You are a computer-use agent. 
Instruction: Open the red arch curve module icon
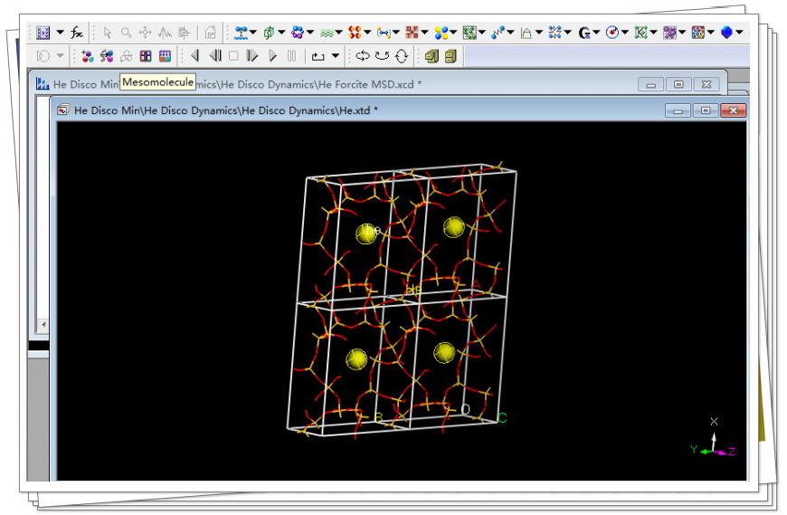526,33
